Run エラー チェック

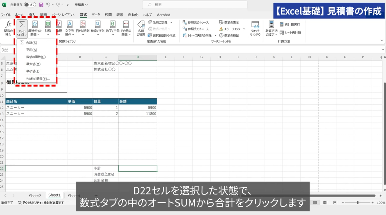(230, 29)
